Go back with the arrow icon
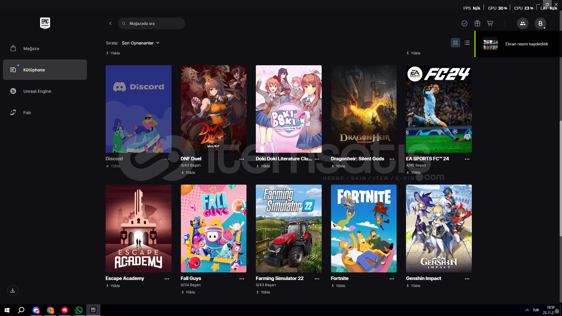The width and height of the screenshot is (562, 316). click(110, 23)
